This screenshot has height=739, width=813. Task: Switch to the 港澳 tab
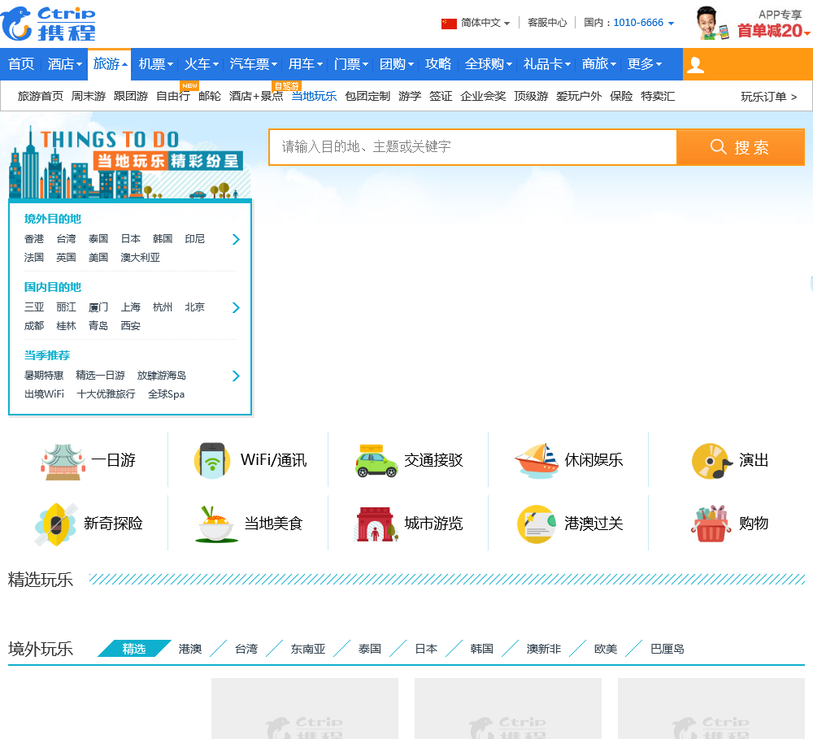[190, 649]
